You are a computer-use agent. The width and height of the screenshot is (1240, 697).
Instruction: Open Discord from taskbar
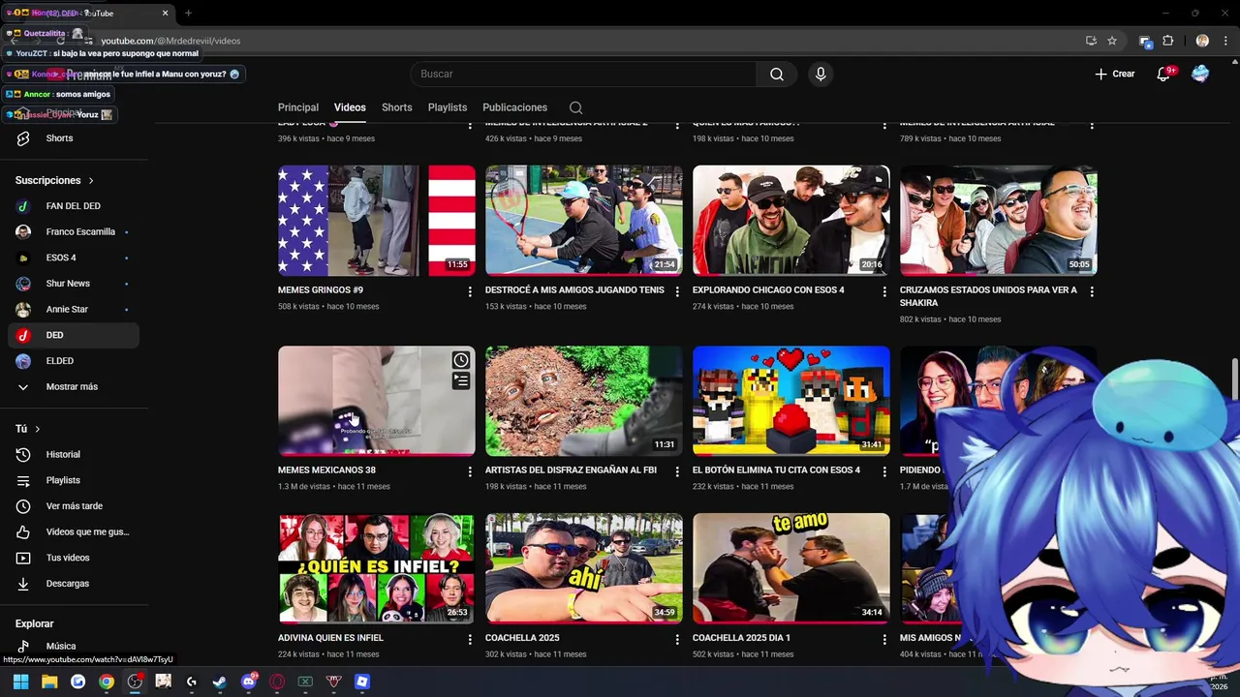coord(249,682)
